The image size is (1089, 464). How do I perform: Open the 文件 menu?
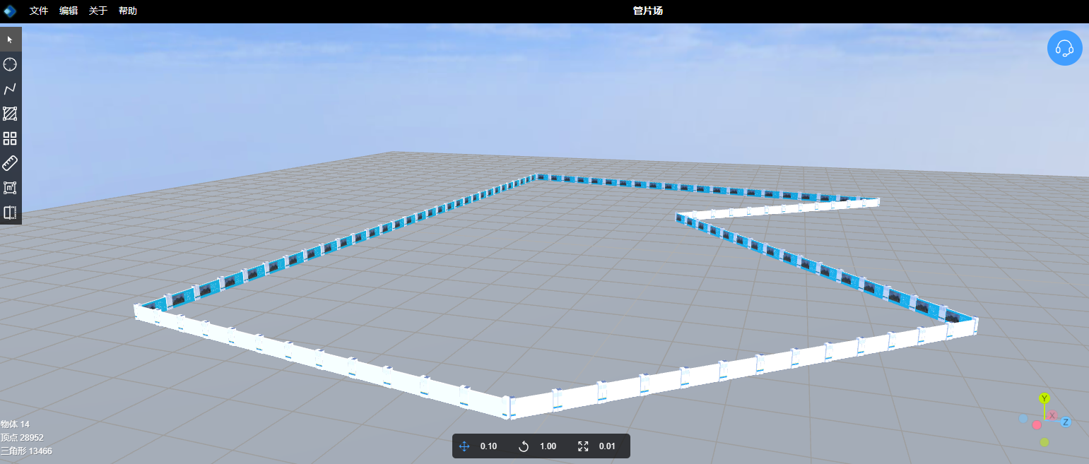[x=39, y=11]
